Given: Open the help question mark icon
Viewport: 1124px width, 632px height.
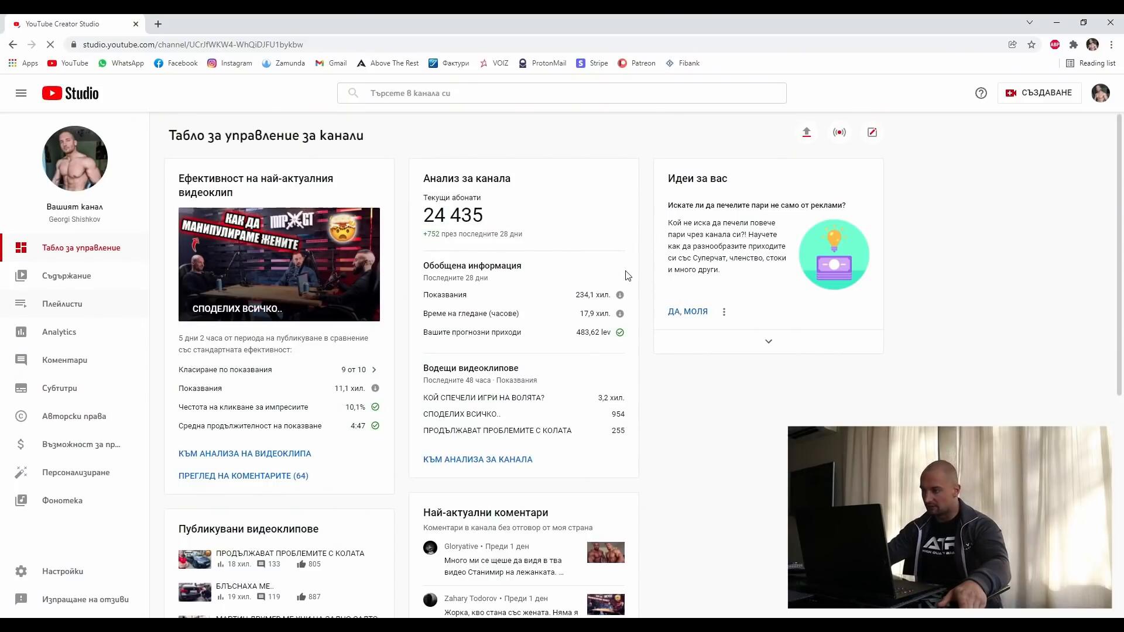Looking at the screenshot, I should coord(981,93).
